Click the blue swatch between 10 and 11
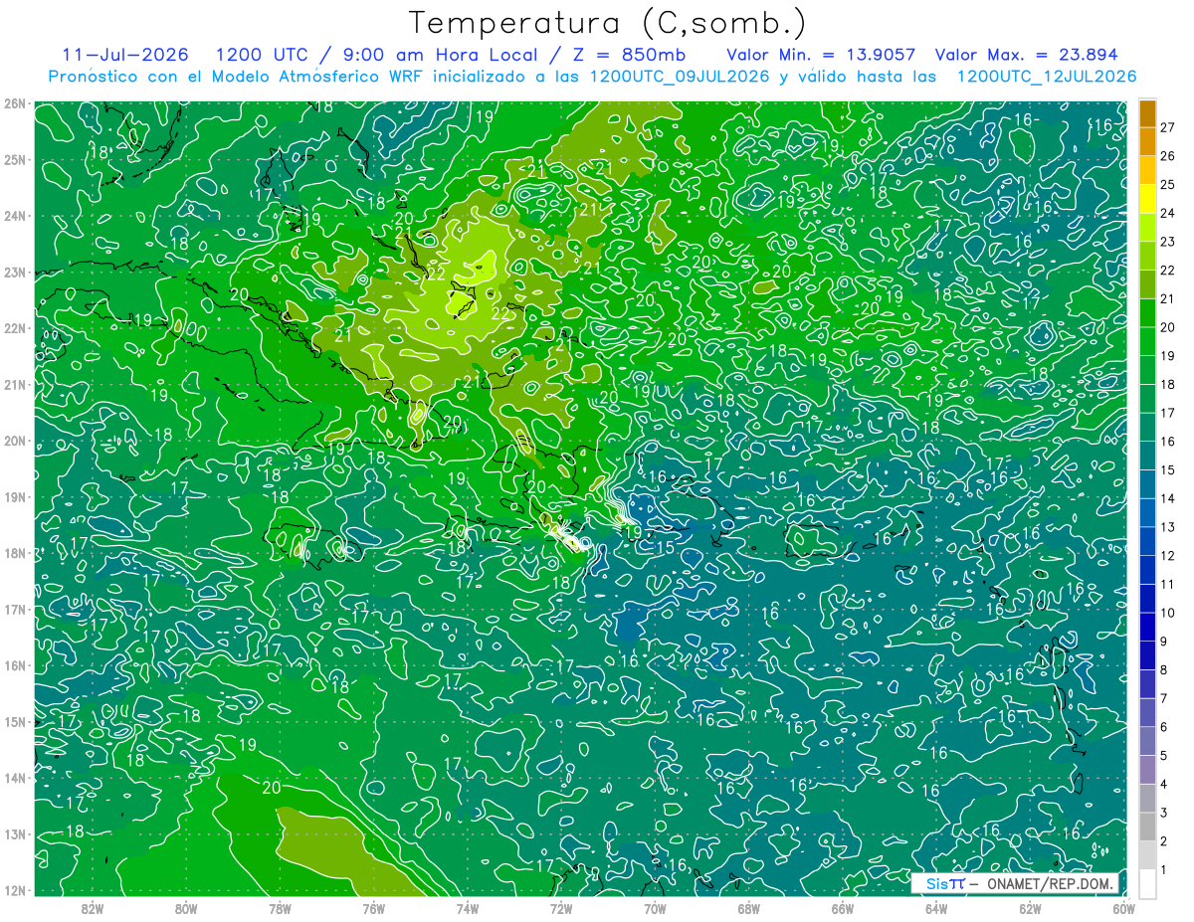This screenshot has height=922, width=1194. click(1147, 599)
